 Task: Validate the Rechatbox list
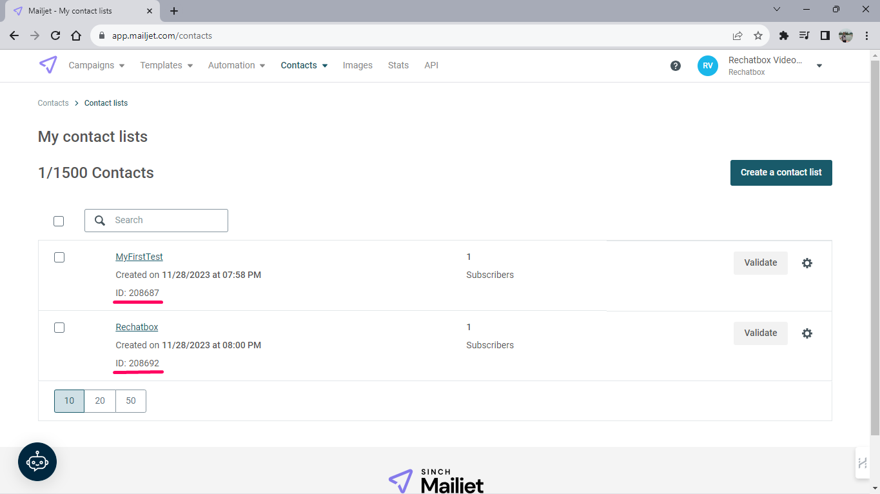point(761,333)
